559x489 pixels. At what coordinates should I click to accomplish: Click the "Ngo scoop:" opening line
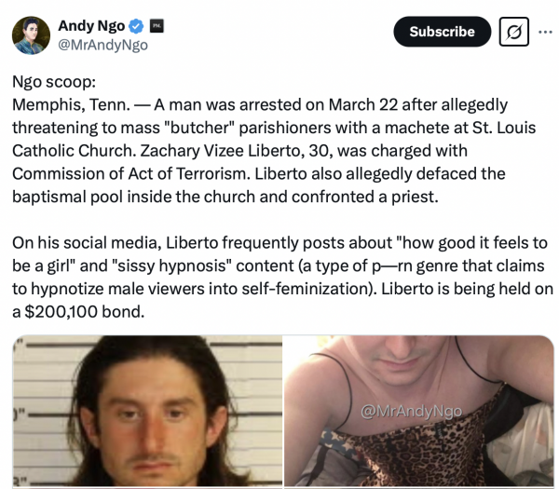pyautogui.click(x=54, y=82)
